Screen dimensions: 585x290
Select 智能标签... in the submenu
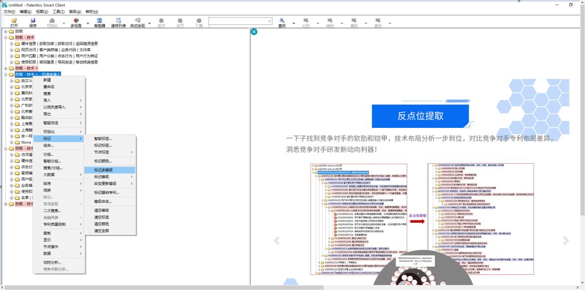(x=109, y=138)
